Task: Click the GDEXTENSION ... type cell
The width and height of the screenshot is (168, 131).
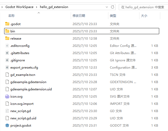Action: (123, 82)
